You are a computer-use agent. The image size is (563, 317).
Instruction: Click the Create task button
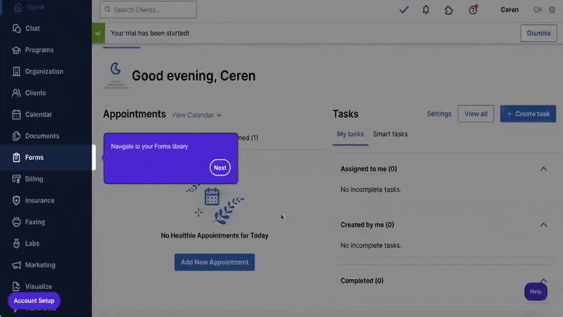(528, 114)
